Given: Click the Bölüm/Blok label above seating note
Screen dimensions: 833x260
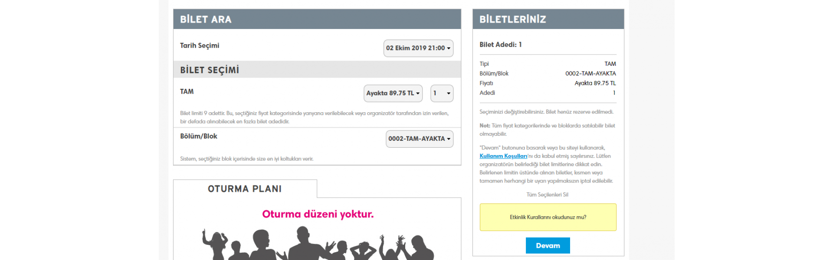Looking at the screenshot, I should tap(199, 136).
